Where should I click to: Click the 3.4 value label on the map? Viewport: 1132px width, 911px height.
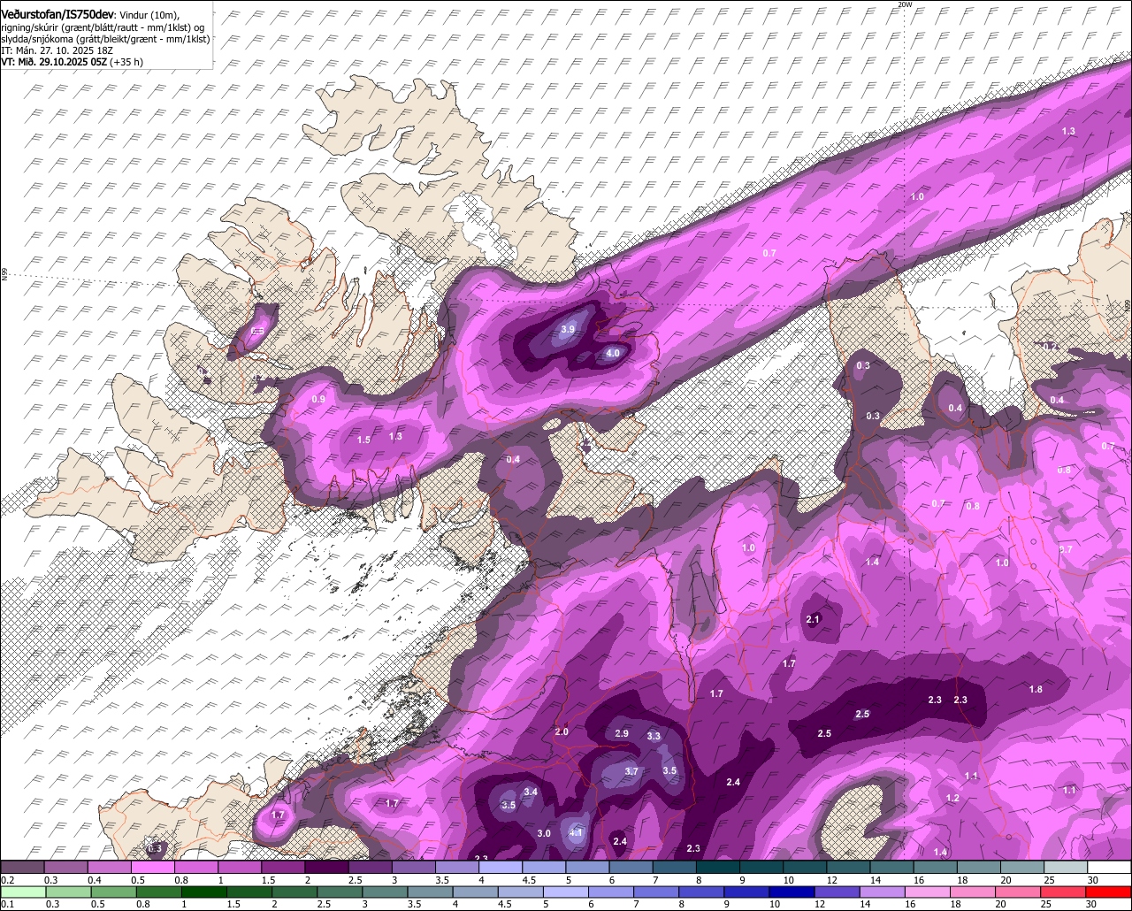point(531,792)
